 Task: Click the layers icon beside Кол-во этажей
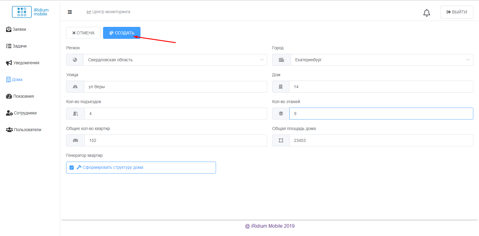pos(281,114)
